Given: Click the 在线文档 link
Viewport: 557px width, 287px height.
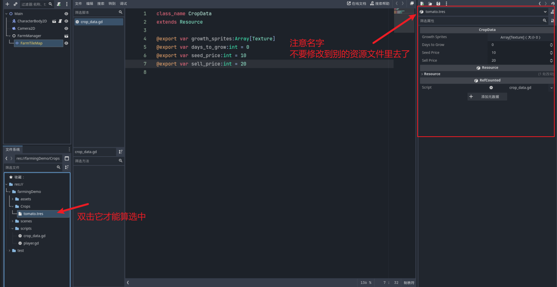Looking at the screenshot, I should point(357,4).
